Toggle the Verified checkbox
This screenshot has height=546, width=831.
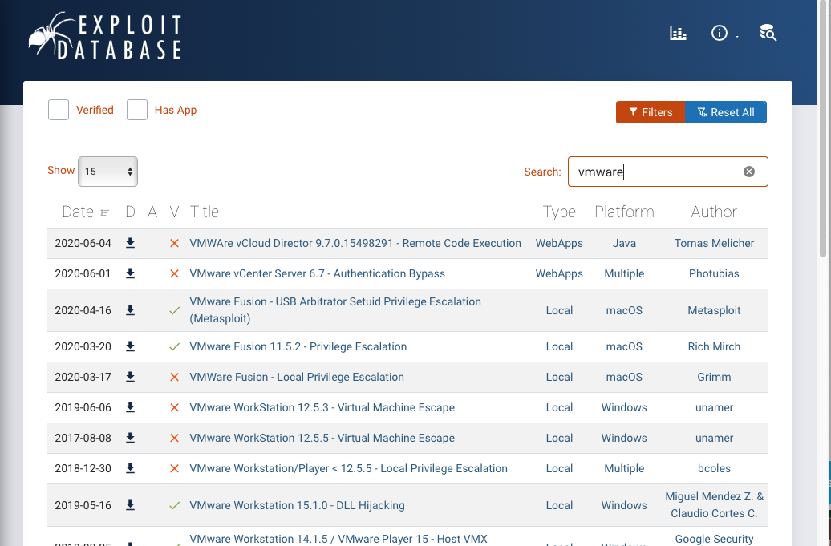[x=59, y=110]
